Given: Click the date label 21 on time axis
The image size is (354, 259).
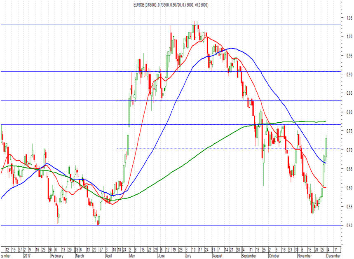Looking at the screenshot, I should [232, 250].
